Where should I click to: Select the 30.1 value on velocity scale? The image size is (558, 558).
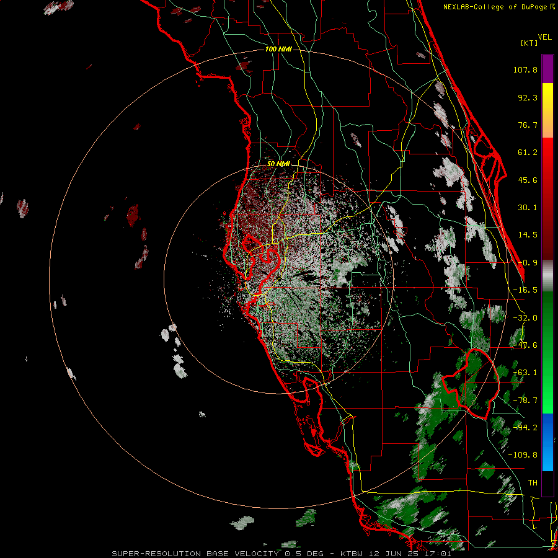point(528,208)
